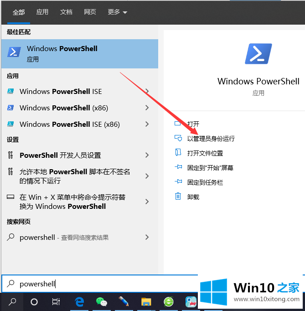
Task: Click the PowerShell ISE (x86) app icon
Action: (x=10, y=124)
